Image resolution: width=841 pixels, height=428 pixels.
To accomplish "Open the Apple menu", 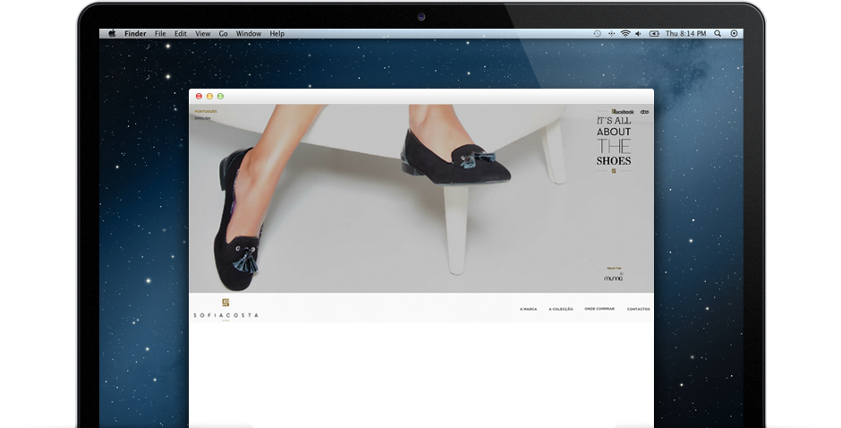I will point(113,33).
